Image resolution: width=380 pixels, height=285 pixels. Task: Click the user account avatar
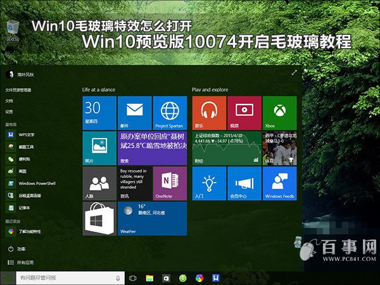point(9,74)
